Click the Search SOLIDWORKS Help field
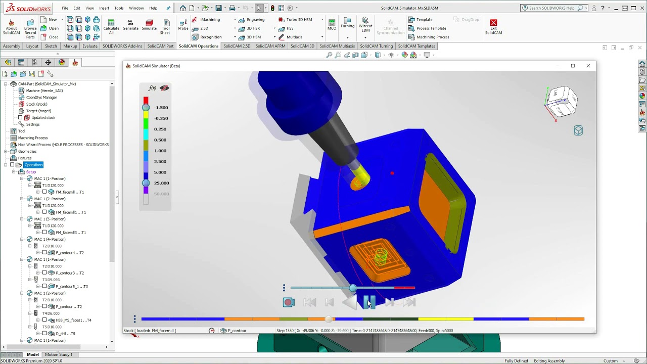 555,8
